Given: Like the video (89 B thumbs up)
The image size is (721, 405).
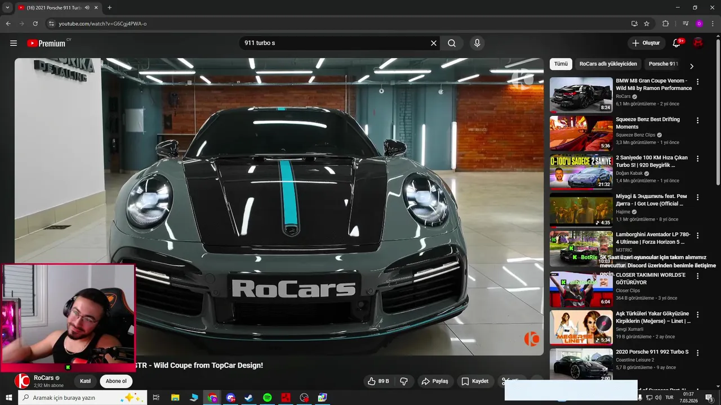Looking at the screenshot, I should (x=379, y=381).
